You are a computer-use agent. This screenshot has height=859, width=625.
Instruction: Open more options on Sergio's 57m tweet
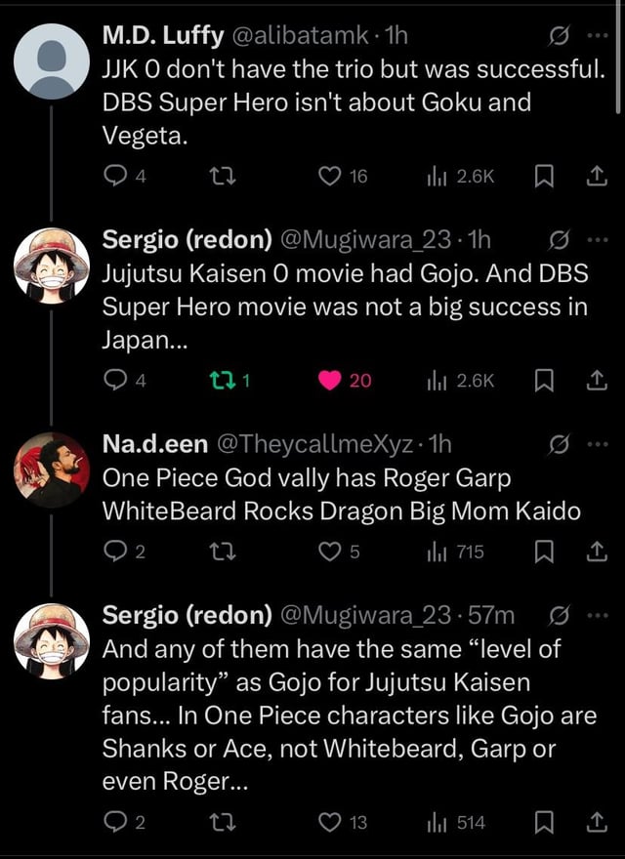click(x=597, y=615)
